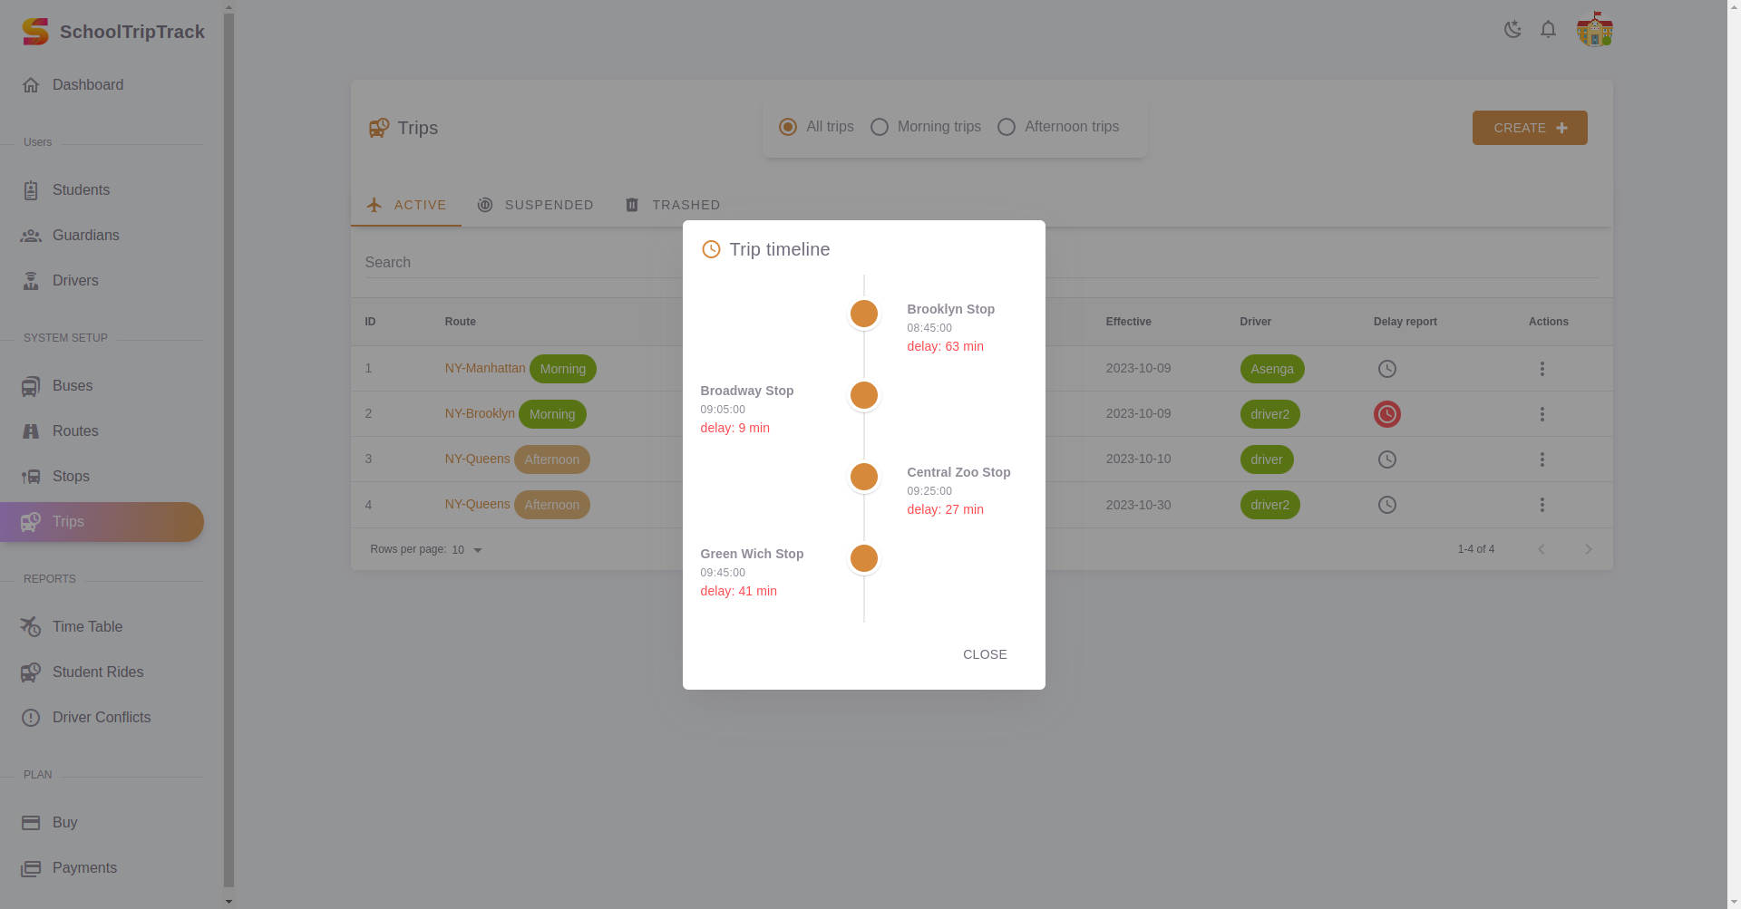Open notifications via the bell icon
The image size is (1741, 909).
[x=1548, y=29]
